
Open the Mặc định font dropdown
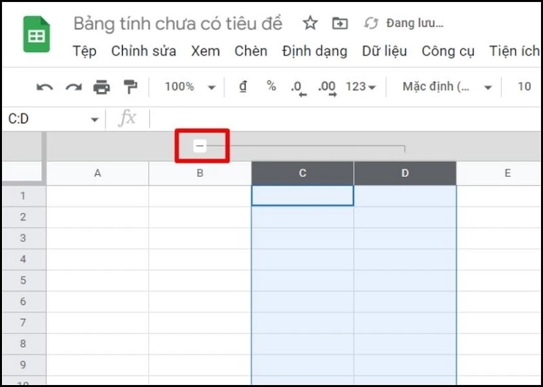447,87
